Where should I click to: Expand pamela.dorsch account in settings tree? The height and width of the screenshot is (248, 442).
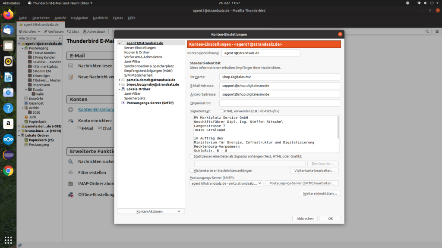[120, 80]
